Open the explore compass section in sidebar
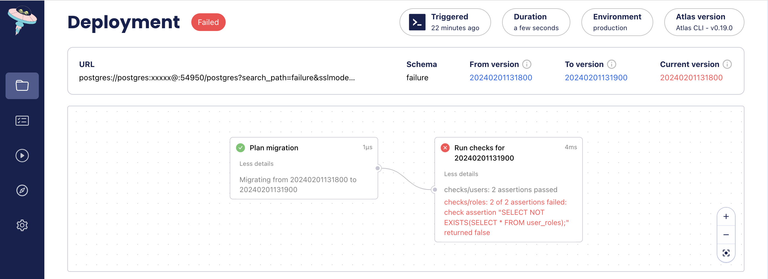768x279 pixels. 22,190
